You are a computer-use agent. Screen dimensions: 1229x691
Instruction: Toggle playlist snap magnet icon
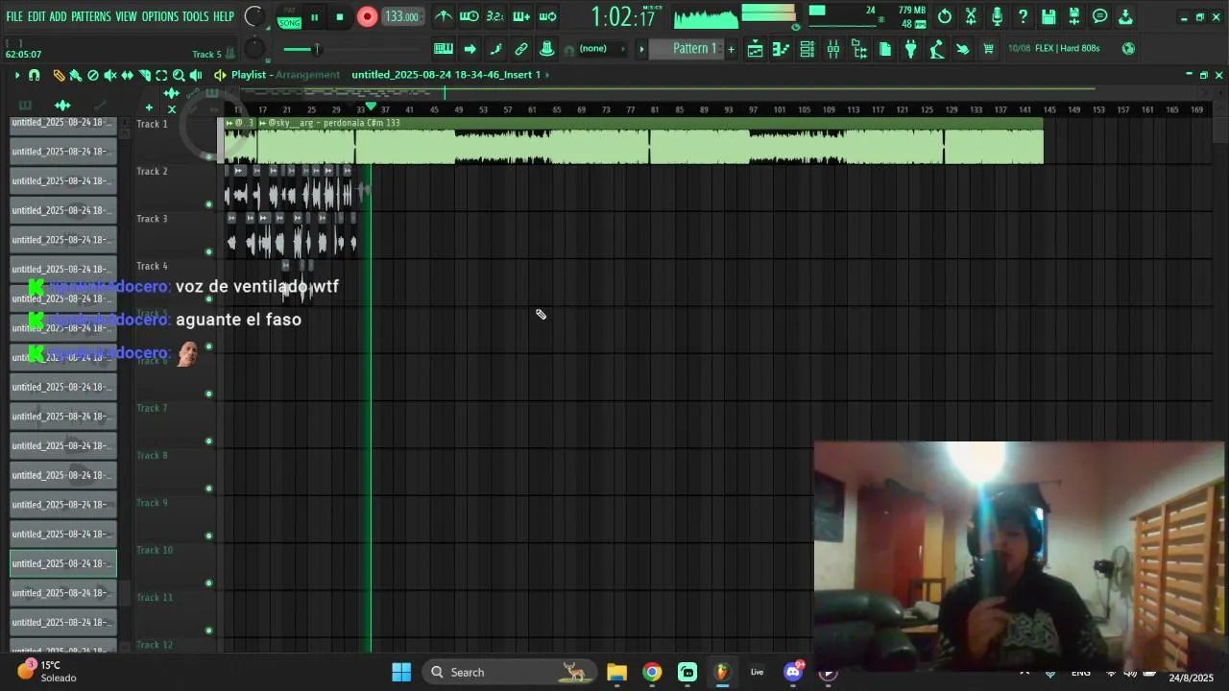click(x=35, y=75)
